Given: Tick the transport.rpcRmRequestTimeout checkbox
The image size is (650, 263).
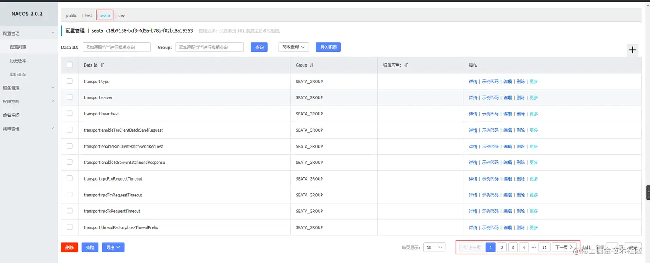Looking at the screenshot, I should (70, 178).
